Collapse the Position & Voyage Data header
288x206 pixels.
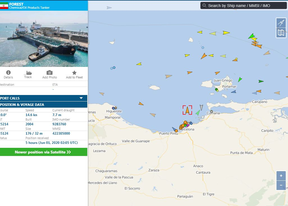tap(42, 105)
